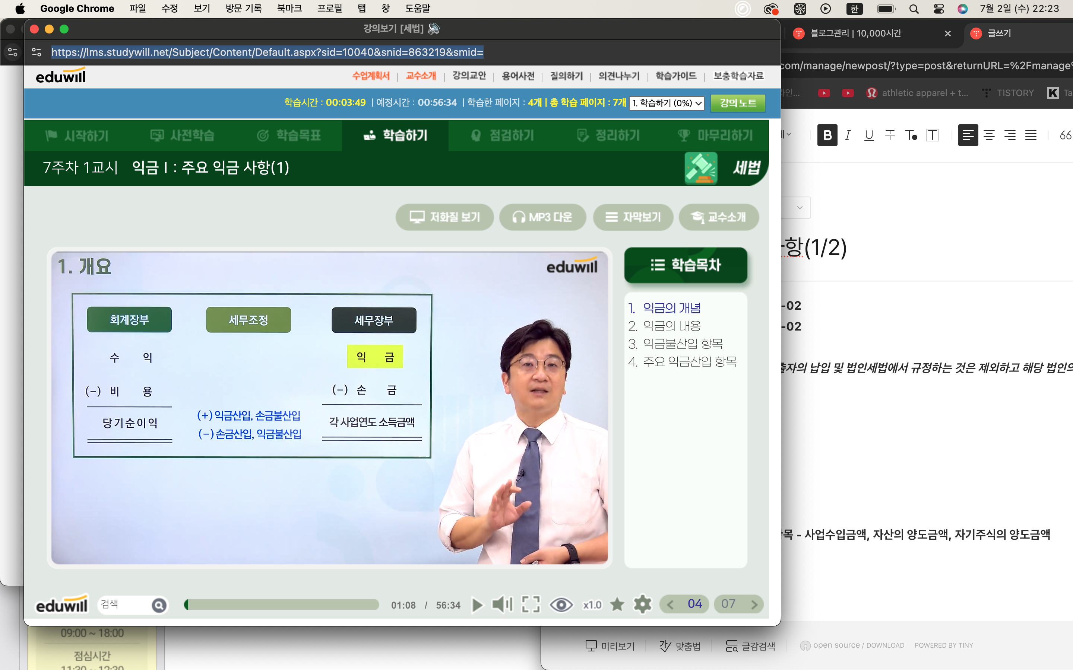This screenshot has width=1073, height=670.
Task: Open player settings gear icon
Action: pyautogui.click(x=642, y=604)
